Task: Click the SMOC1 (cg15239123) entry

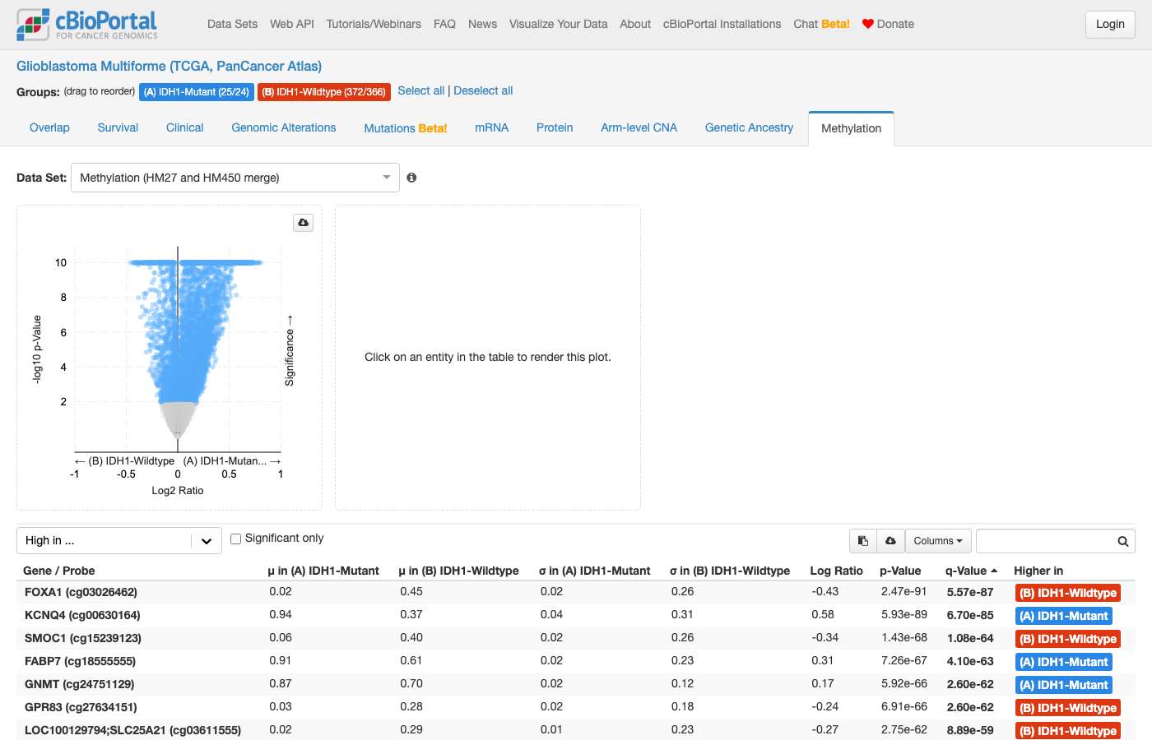Action: coord(83,638)
